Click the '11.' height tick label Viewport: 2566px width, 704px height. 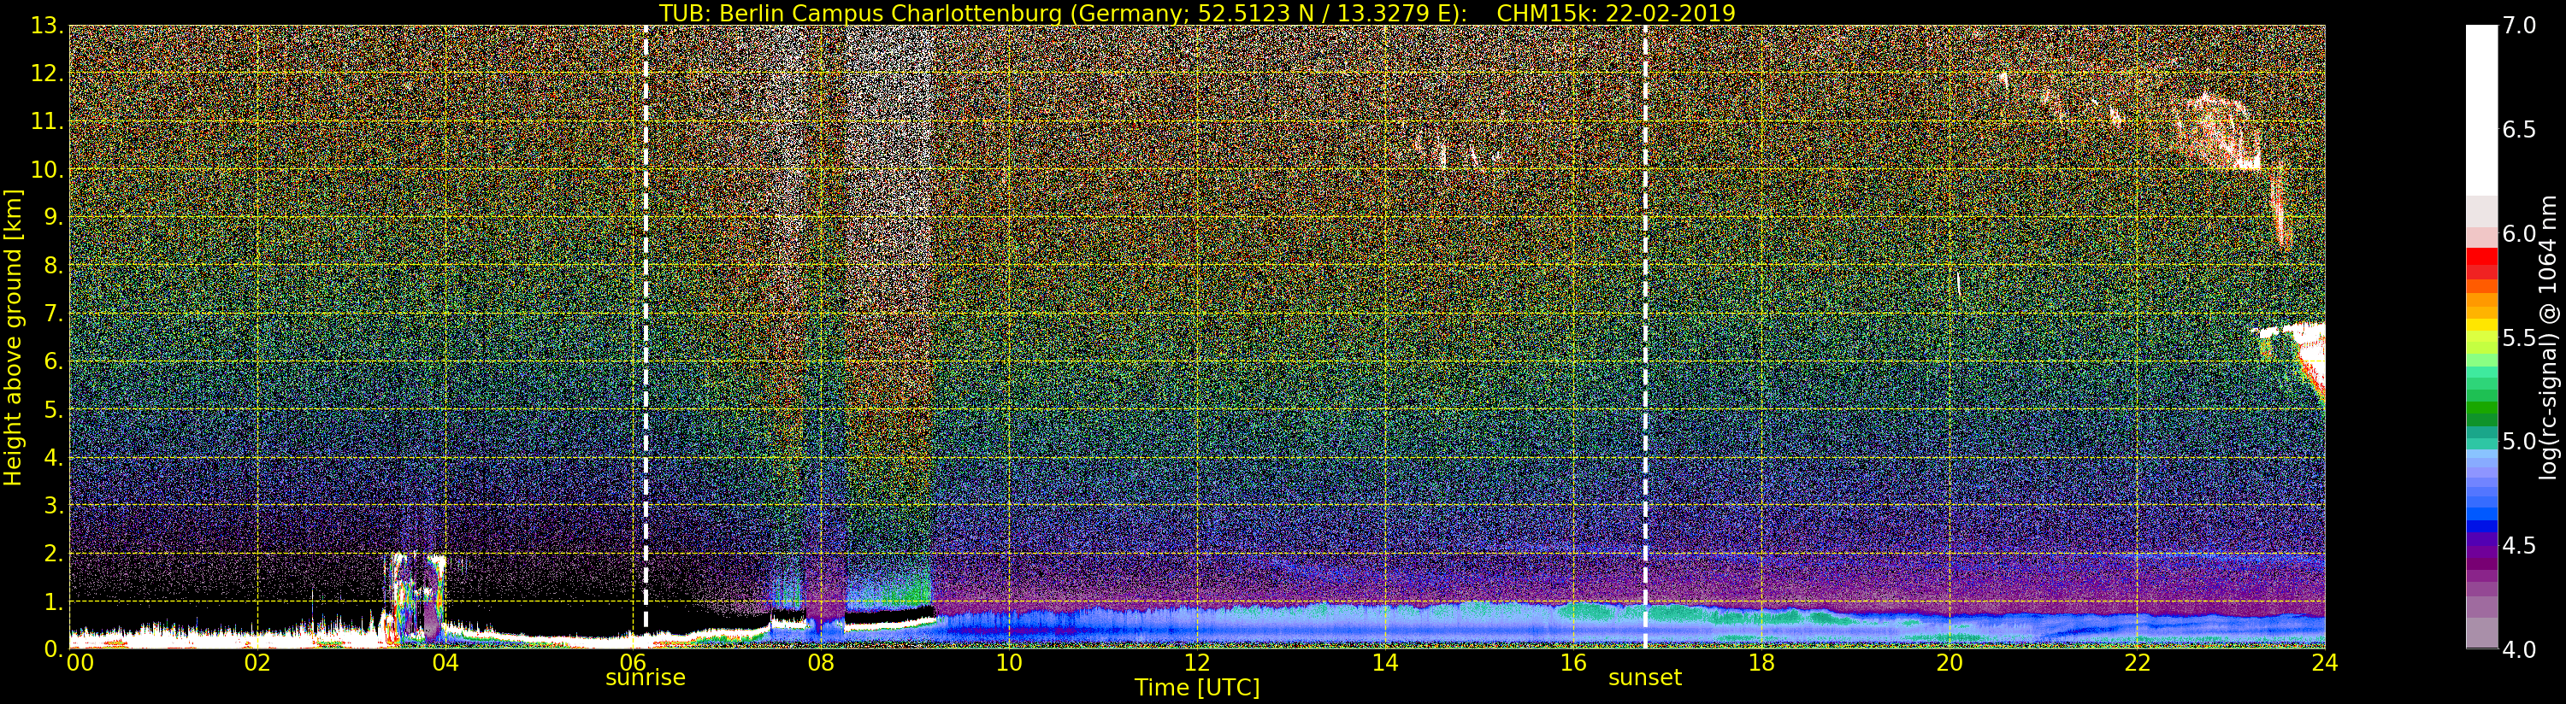(x=47, y=121)
